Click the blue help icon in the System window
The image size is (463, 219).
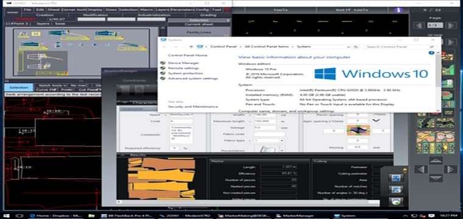click(x=431, y=53)
